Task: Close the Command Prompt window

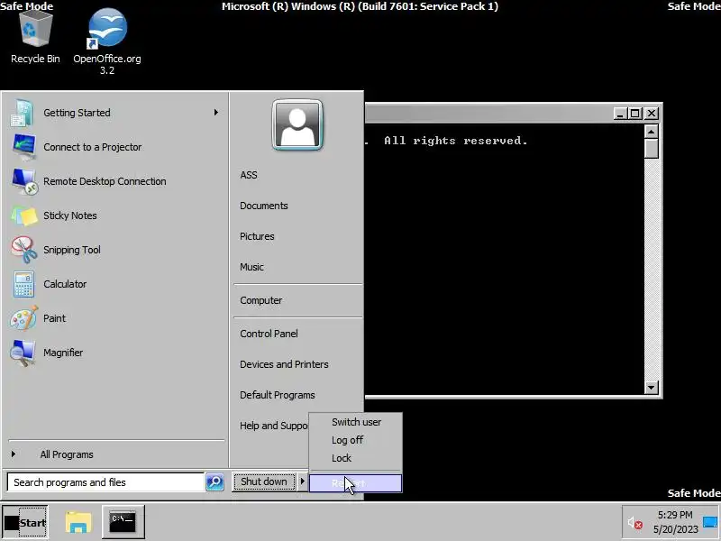Action: (652, 114)
